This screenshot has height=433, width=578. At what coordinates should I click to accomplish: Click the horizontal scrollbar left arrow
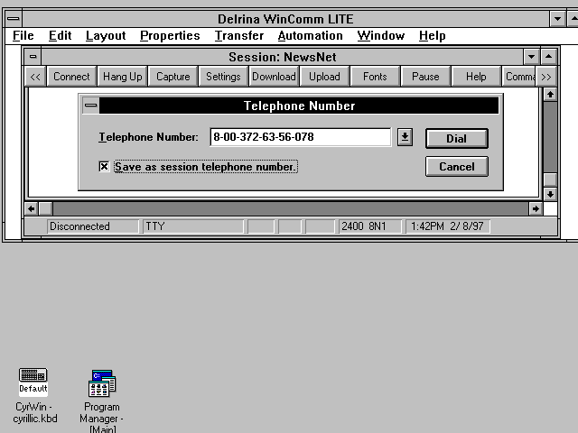click(x=32, y=208)
